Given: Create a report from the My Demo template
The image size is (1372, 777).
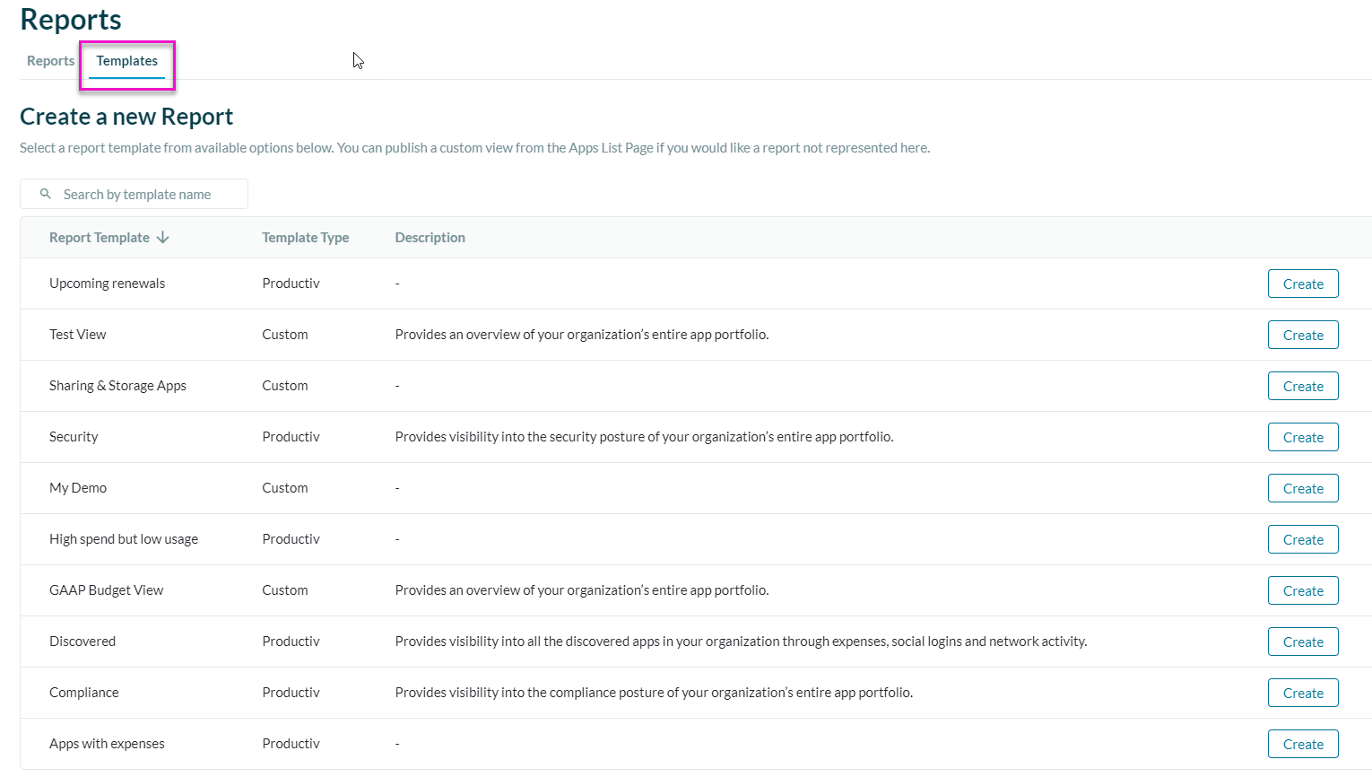Looking at the screenshot, I should tap(1303, 487).
